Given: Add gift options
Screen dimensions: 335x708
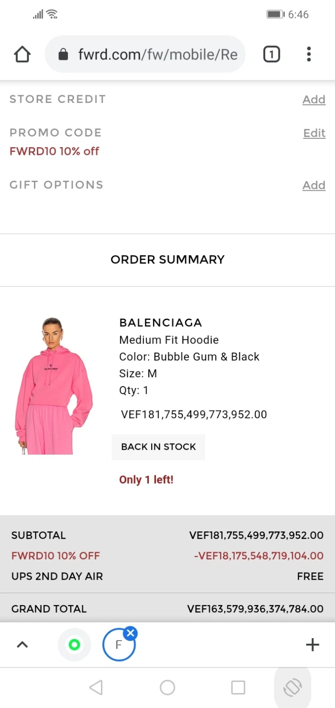Looking at the screenshot, I should point(314,185).
